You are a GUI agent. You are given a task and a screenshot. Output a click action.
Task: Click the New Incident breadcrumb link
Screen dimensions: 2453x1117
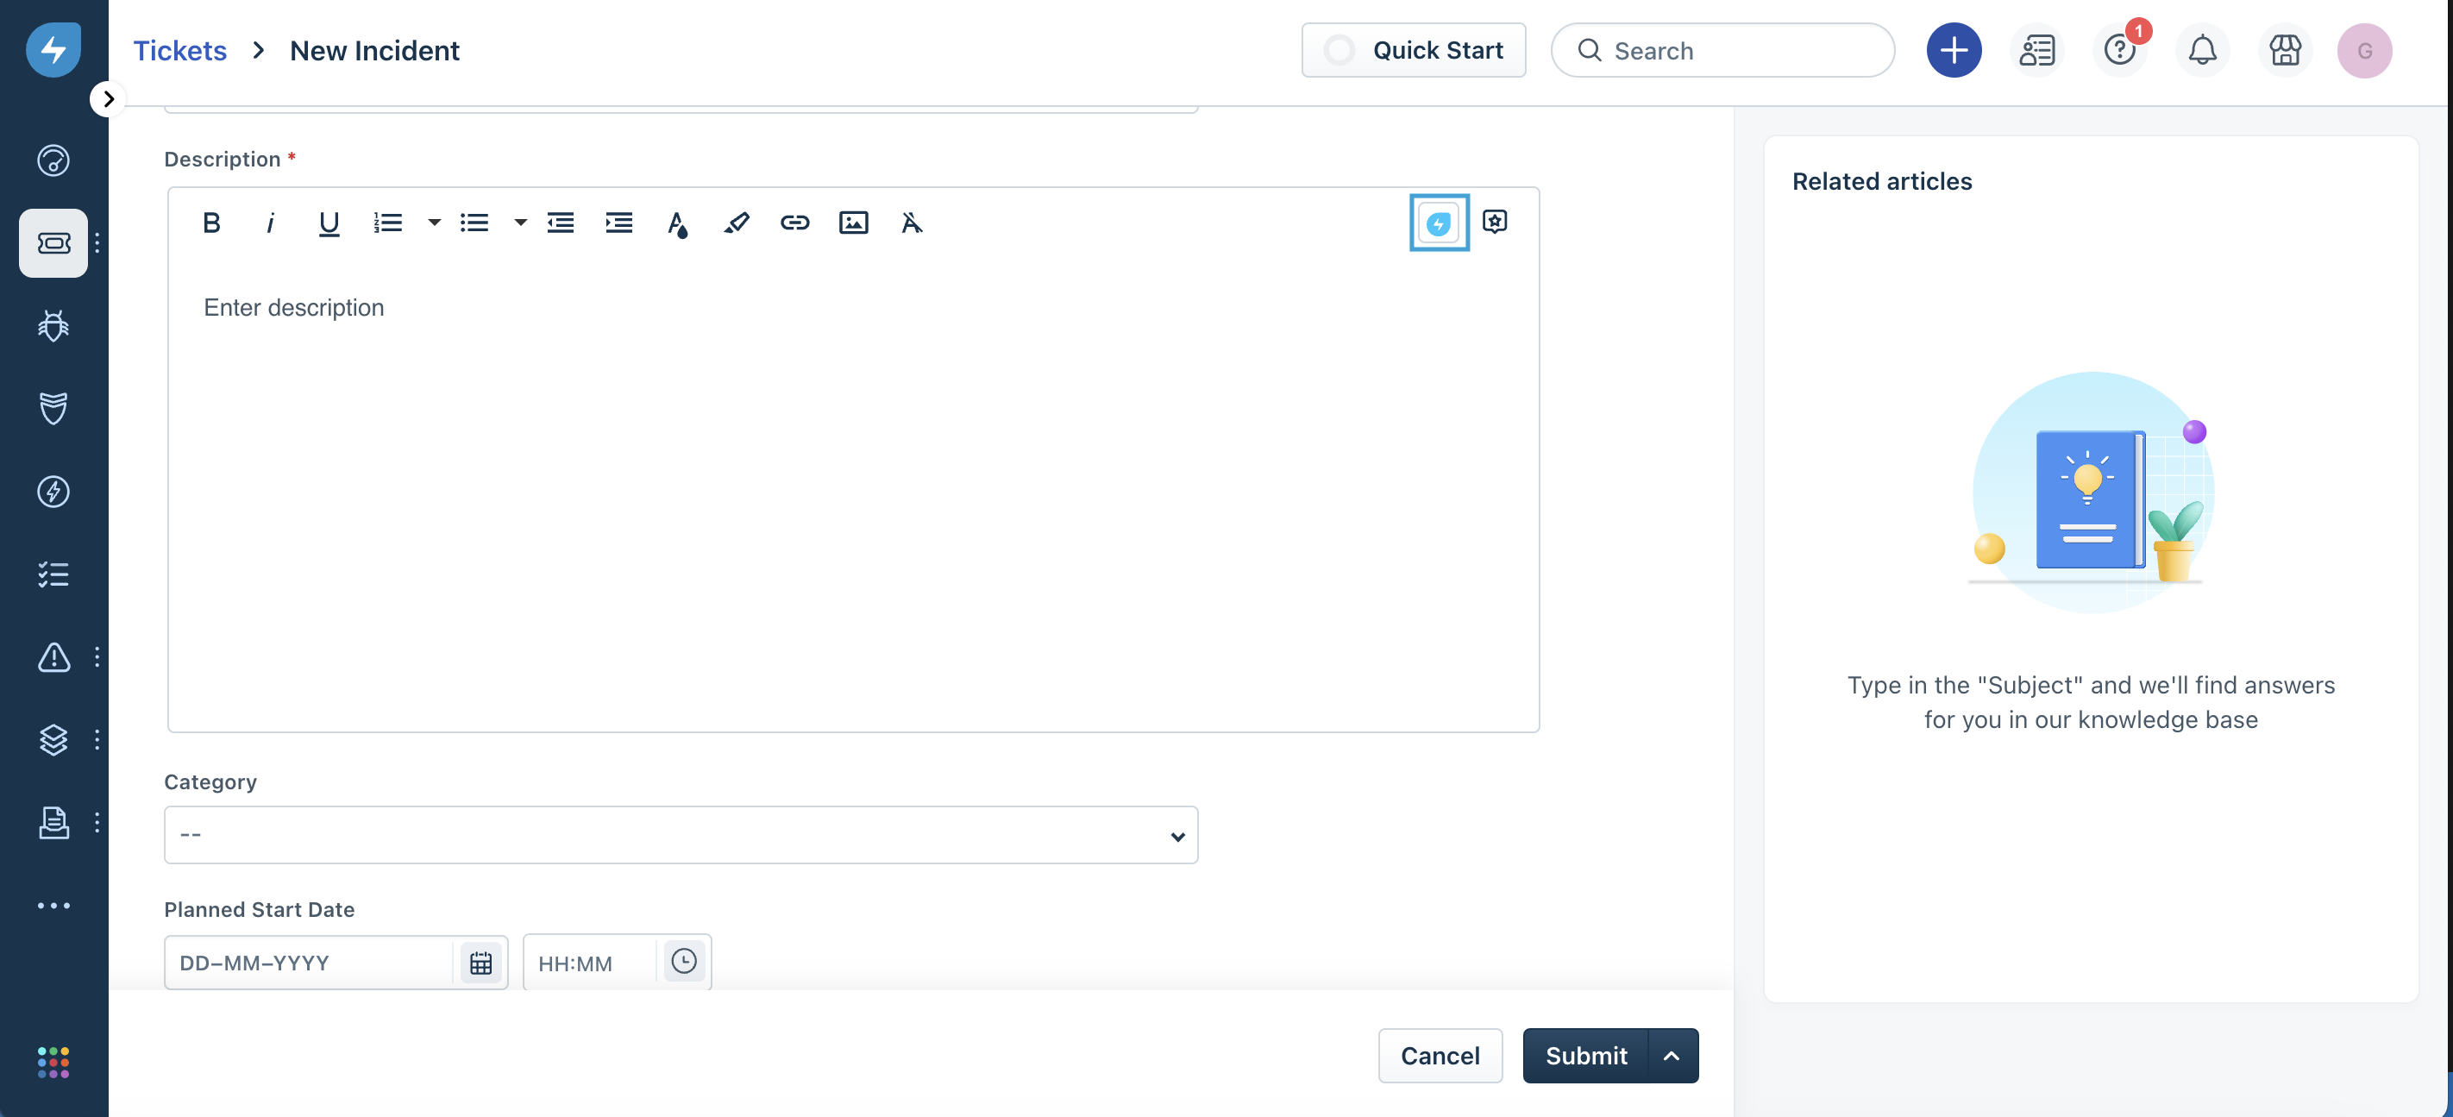375,50
